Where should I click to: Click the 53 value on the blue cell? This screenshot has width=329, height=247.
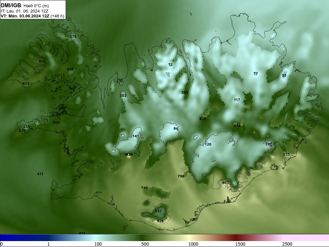[284, 75]
